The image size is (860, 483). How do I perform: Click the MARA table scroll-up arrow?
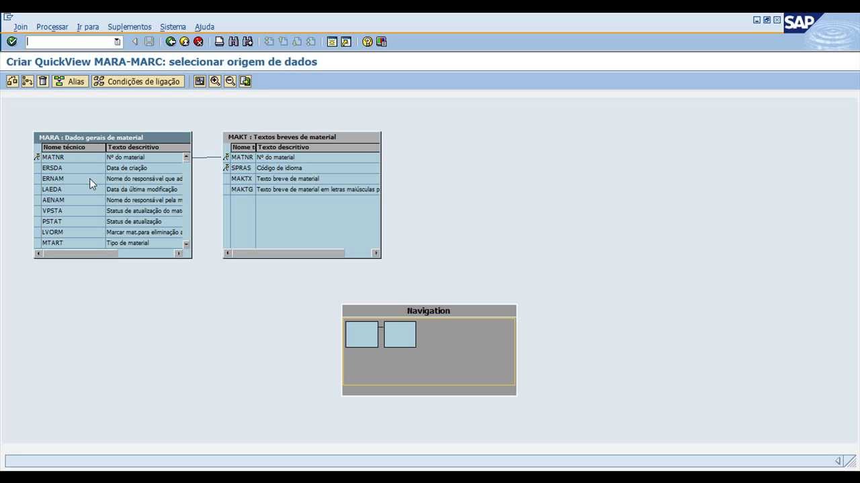tap(186, 157)
